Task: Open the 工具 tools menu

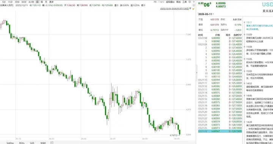Action: pos(185,2)
